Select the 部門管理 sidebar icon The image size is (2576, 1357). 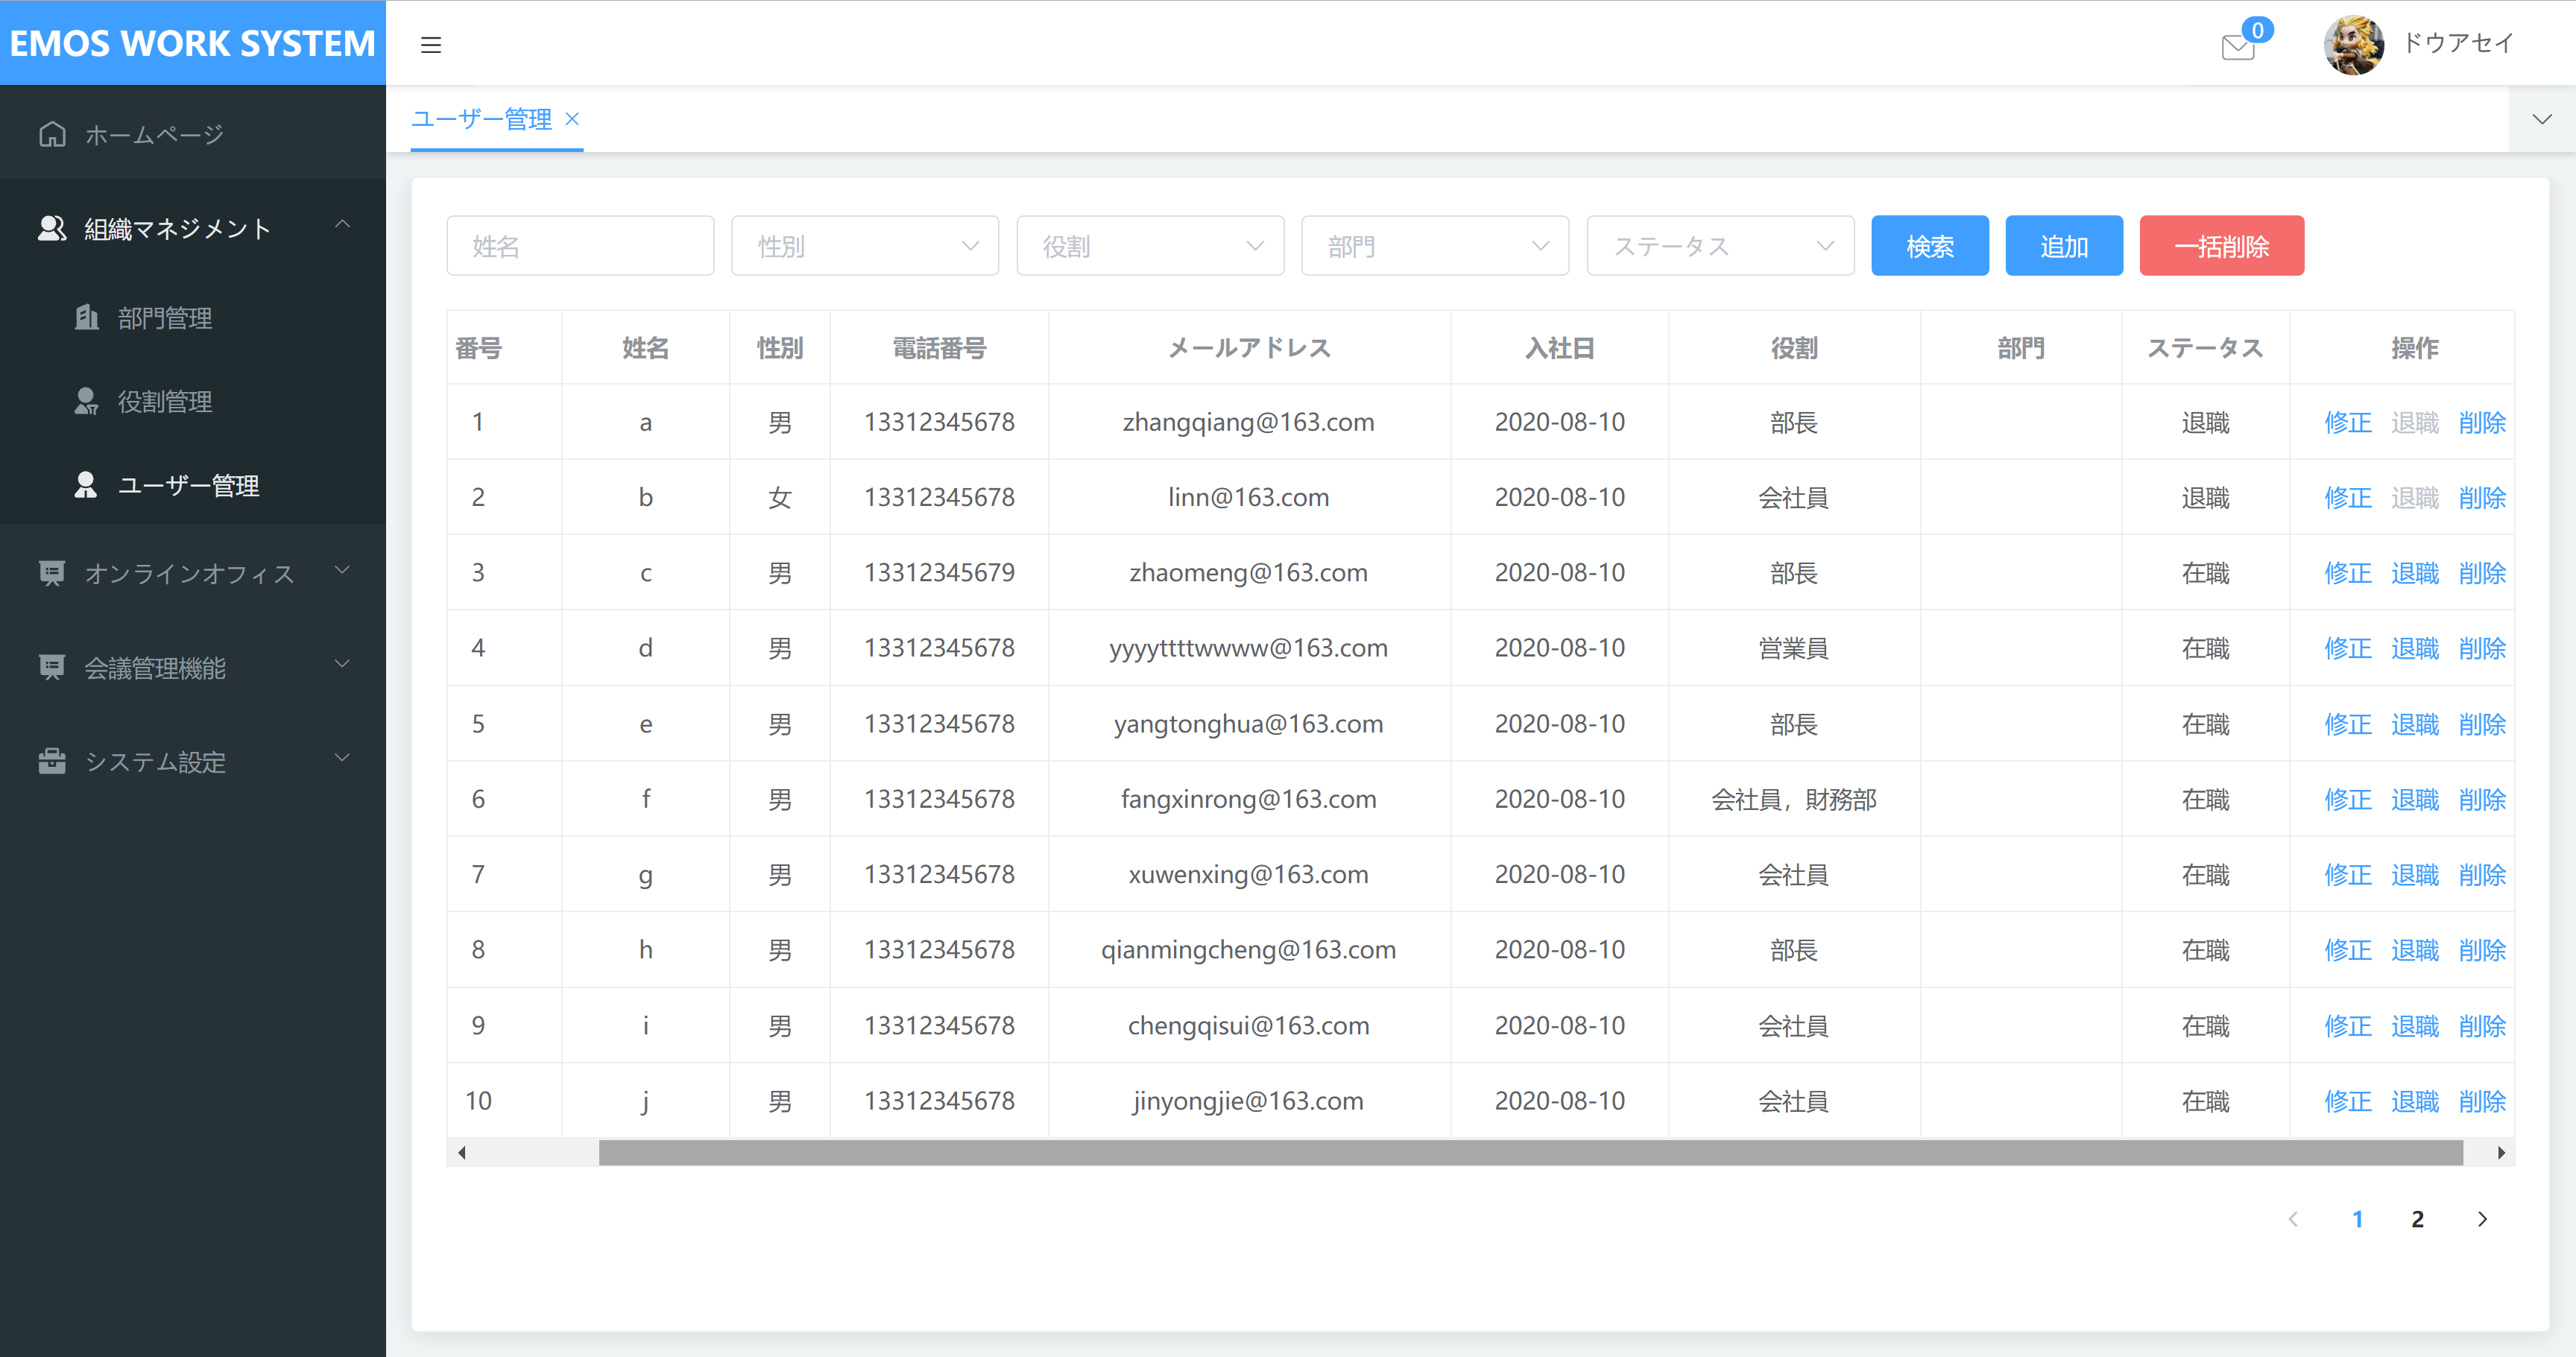click(x=87, y=317)
